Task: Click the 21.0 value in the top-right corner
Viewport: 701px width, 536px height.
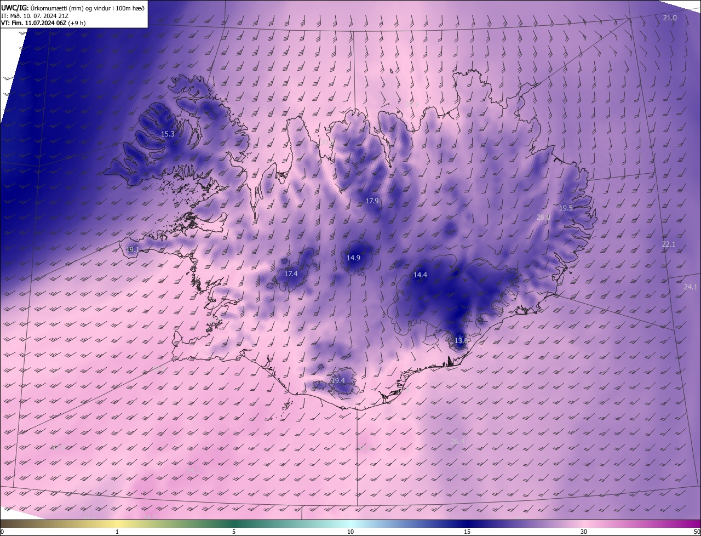Action: 670,18
